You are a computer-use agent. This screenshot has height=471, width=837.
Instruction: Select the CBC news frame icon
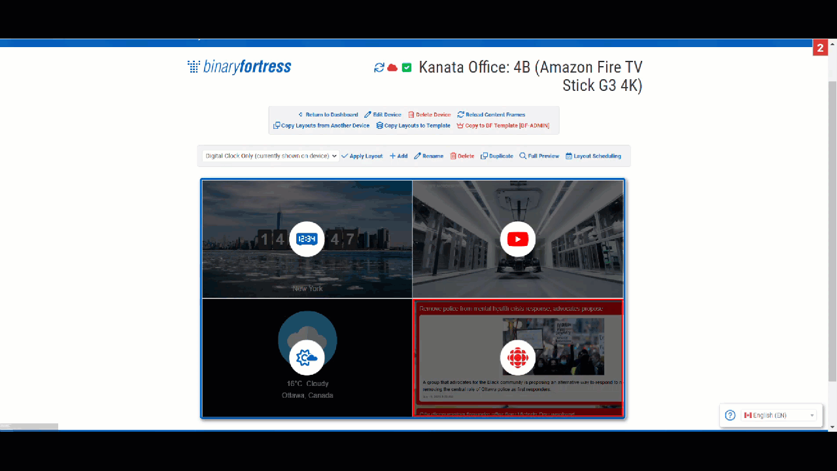point(518,358)
